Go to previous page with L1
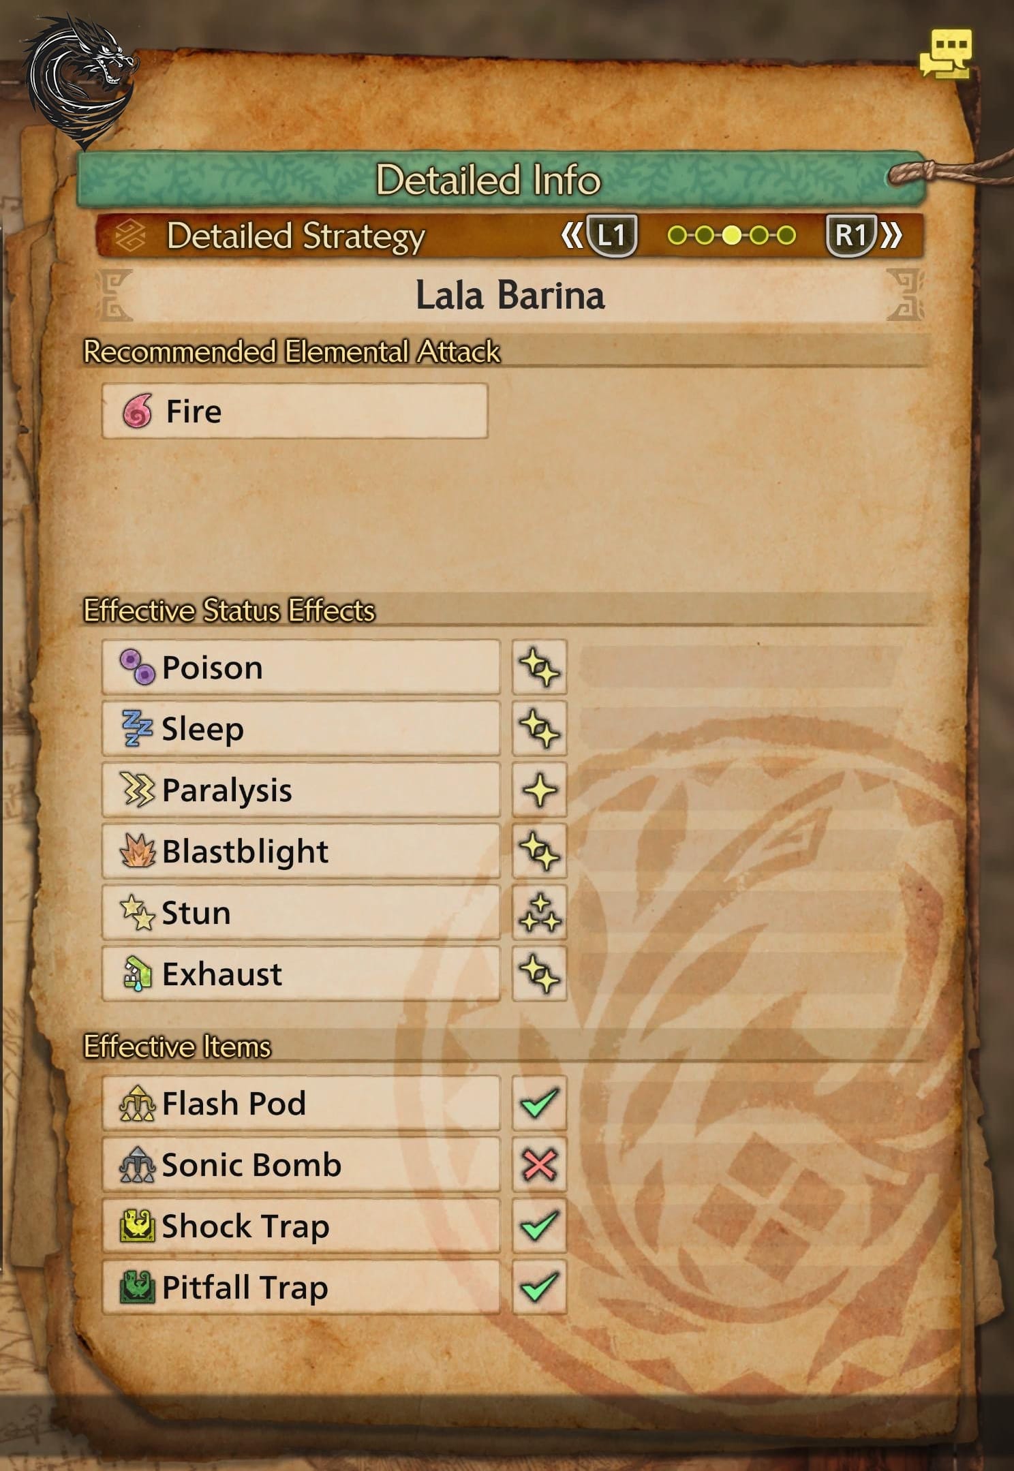This screenshot has width=1014, height=1471. [611, 236]
